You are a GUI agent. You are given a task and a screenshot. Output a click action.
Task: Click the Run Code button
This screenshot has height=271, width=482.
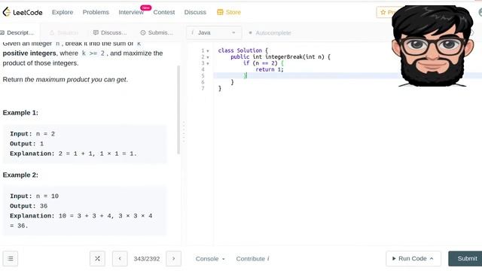pos(413,258)
